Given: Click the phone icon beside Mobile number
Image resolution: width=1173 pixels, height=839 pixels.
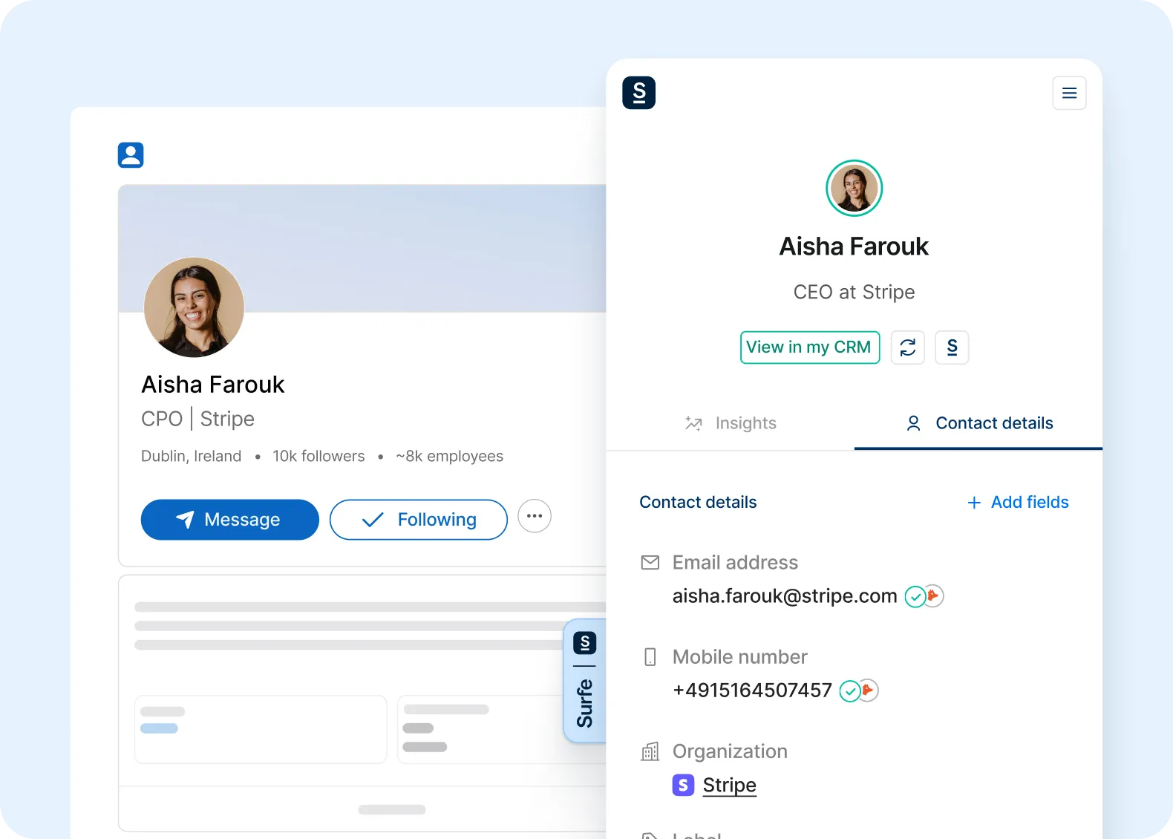Looking at the screenshot, I should coord(650,657).
